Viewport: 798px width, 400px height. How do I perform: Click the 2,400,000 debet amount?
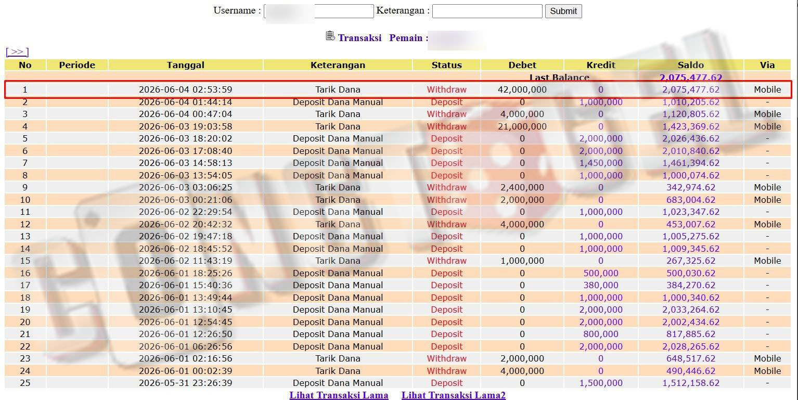[522, 187]
